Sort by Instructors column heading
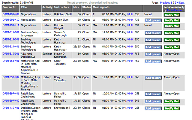192x120 pixels. click(x=62, y=7)
